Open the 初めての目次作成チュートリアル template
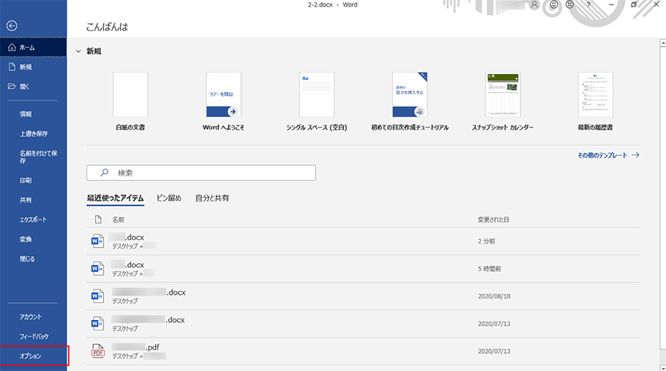Viewport: 666px width, 371px height. click(410, 101)
